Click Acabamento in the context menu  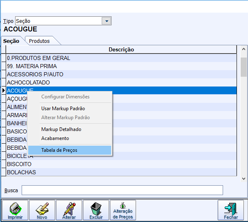point(55,138)
